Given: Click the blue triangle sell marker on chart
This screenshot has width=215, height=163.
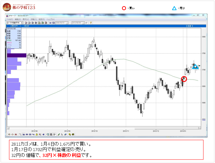Looking at the screenshot, I should [195, 66].
